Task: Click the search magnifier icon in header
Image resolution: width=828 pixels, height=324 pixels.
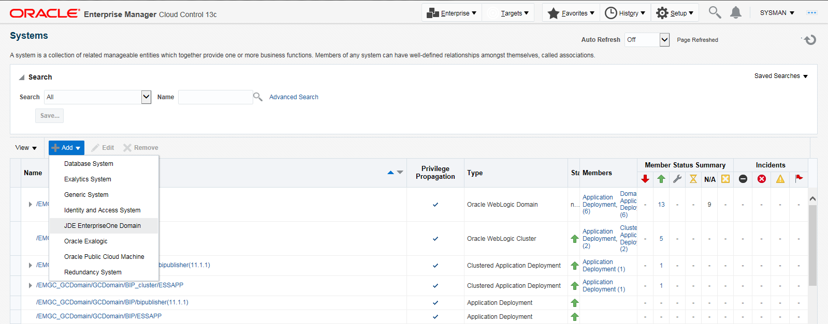Action: [715, 12]
